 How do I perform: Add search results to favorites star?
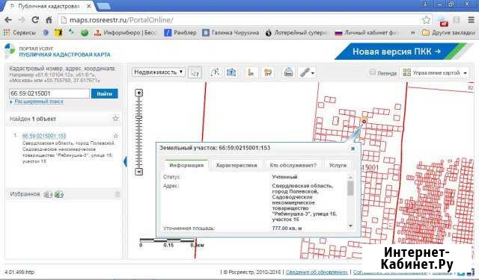tap(115, 119)
